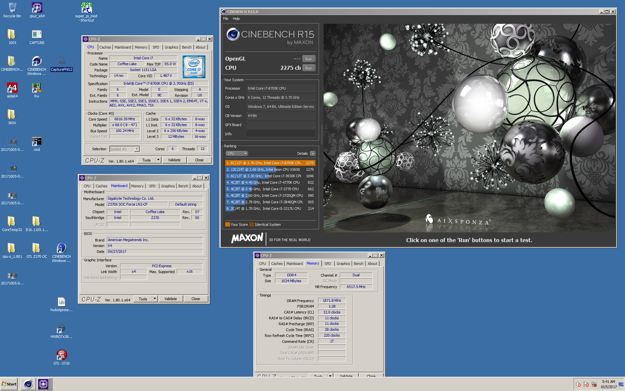Launch the aida64 desktop icon
Image resolution: width=625 pixels, height=391 pixels.
(x=12, y=90)
